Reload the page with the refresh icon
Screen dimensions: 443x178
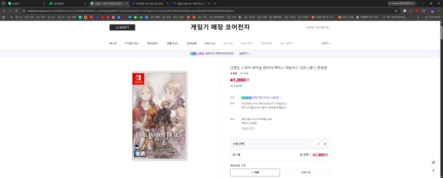pos(16,11)
